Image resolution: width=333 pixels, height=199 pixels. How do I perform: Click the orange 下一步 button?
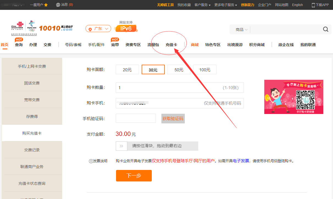(134, 176)
